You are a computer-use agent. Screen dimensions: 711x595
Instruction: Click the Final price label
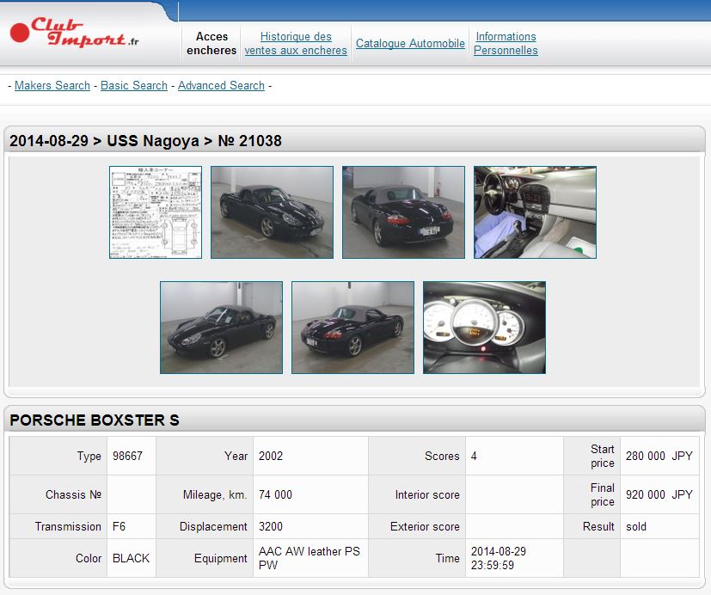pyautogui.click(x=603, y=494)
